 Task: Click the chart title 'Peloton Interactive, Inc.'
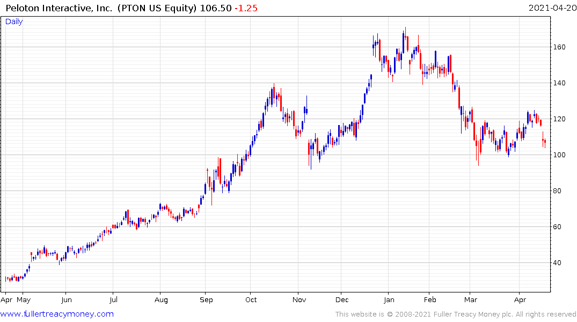click(x=59, y=8)
